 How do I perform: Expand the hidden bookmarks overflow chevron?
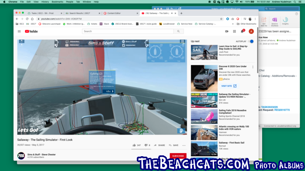tap(233, 24)
